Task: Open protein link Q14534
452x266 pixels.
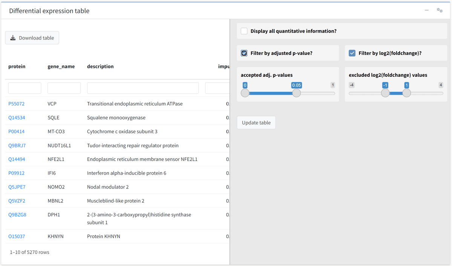Action: pos(17,118)
